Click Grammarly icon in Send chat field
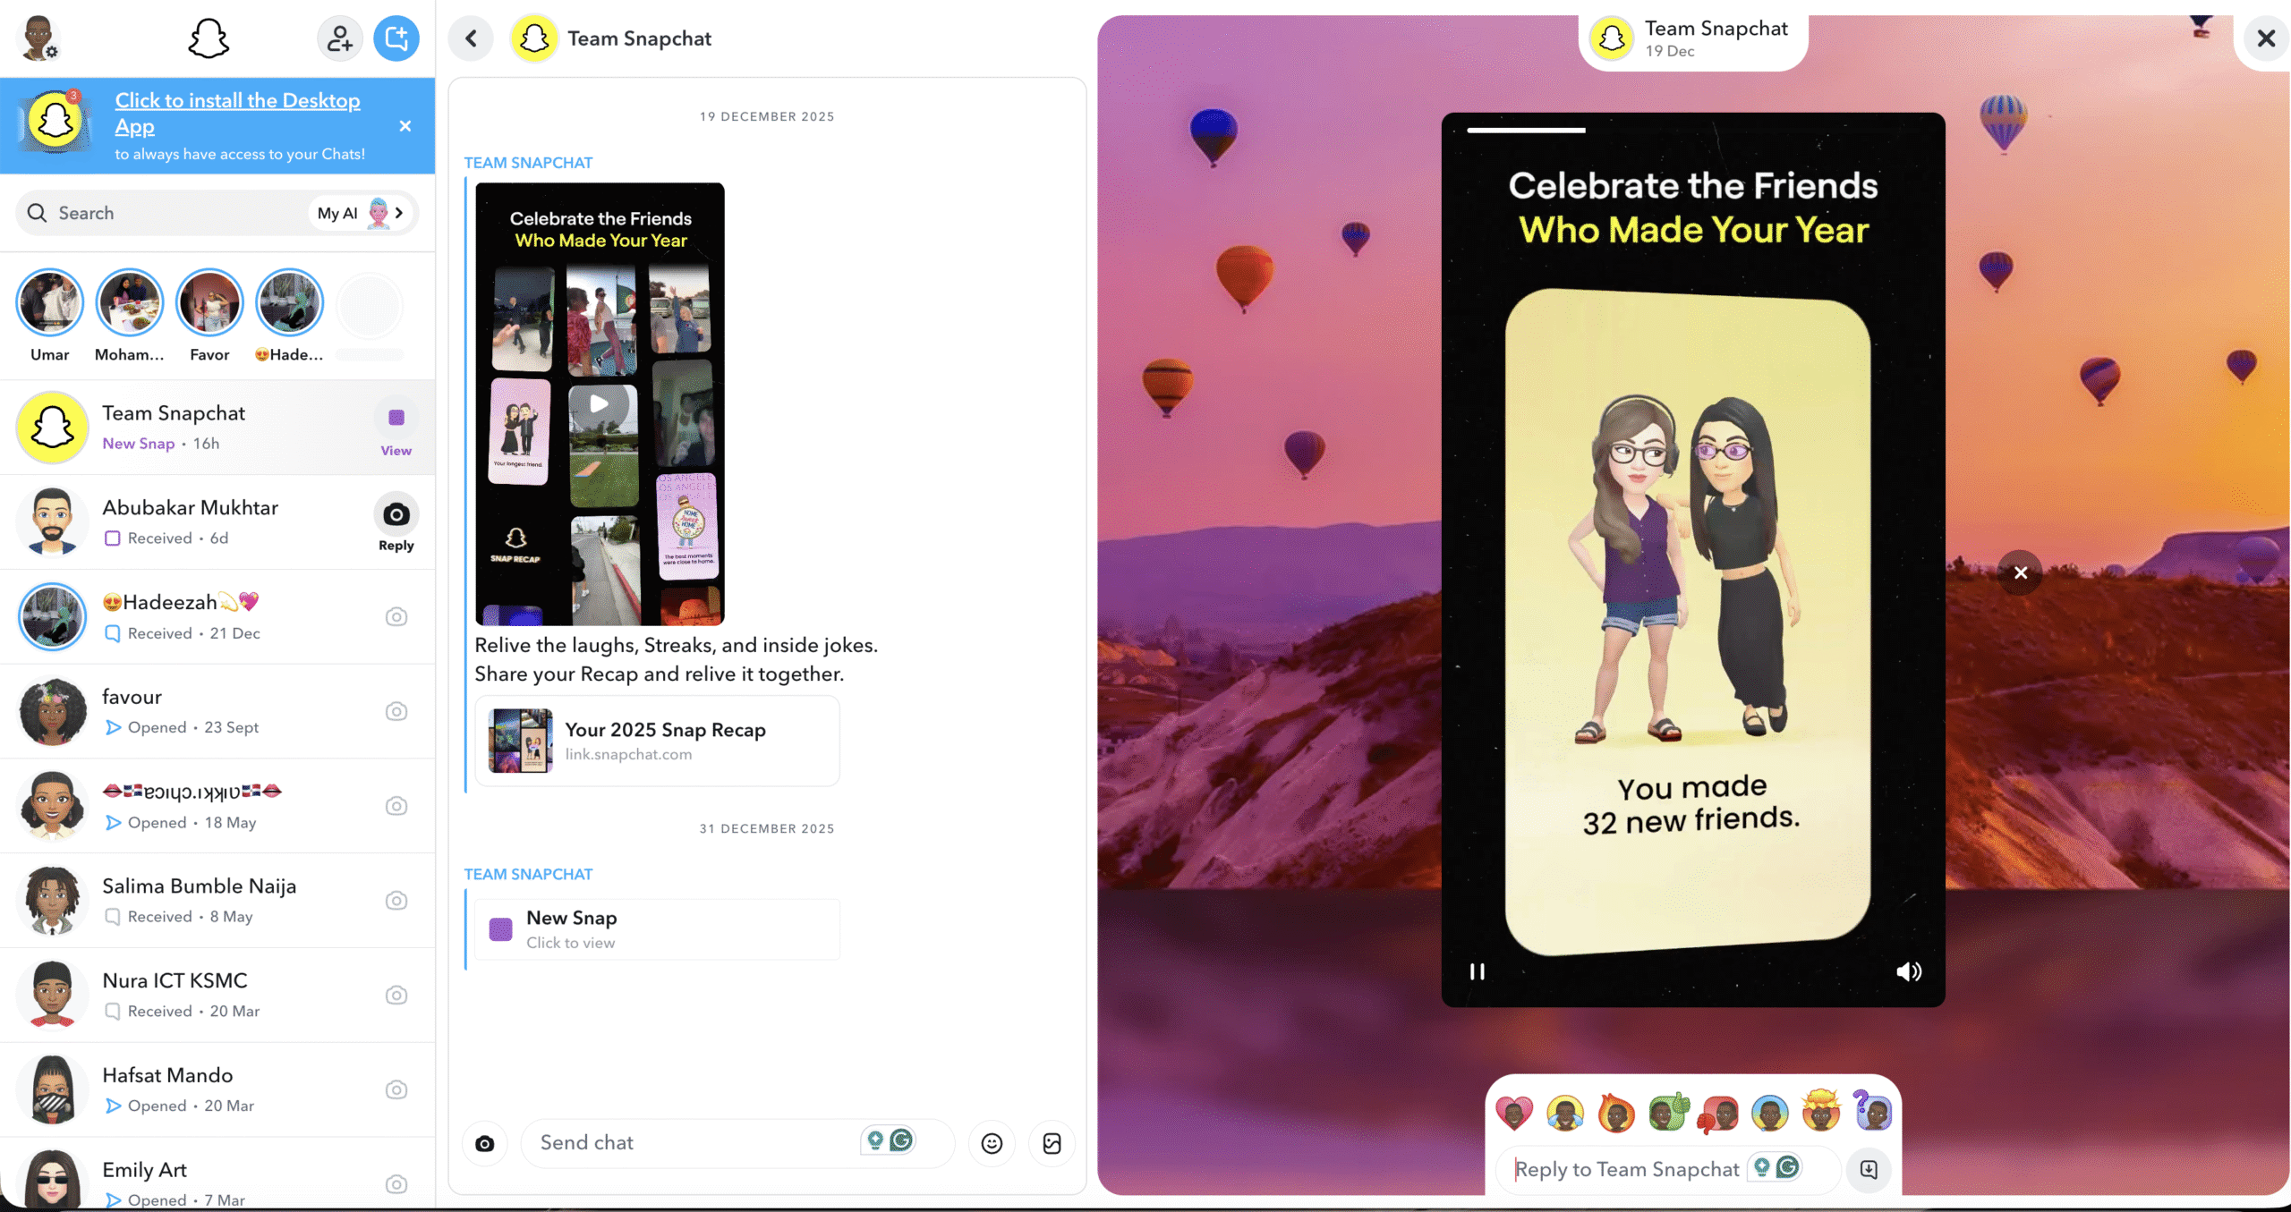 (901, 1140)
